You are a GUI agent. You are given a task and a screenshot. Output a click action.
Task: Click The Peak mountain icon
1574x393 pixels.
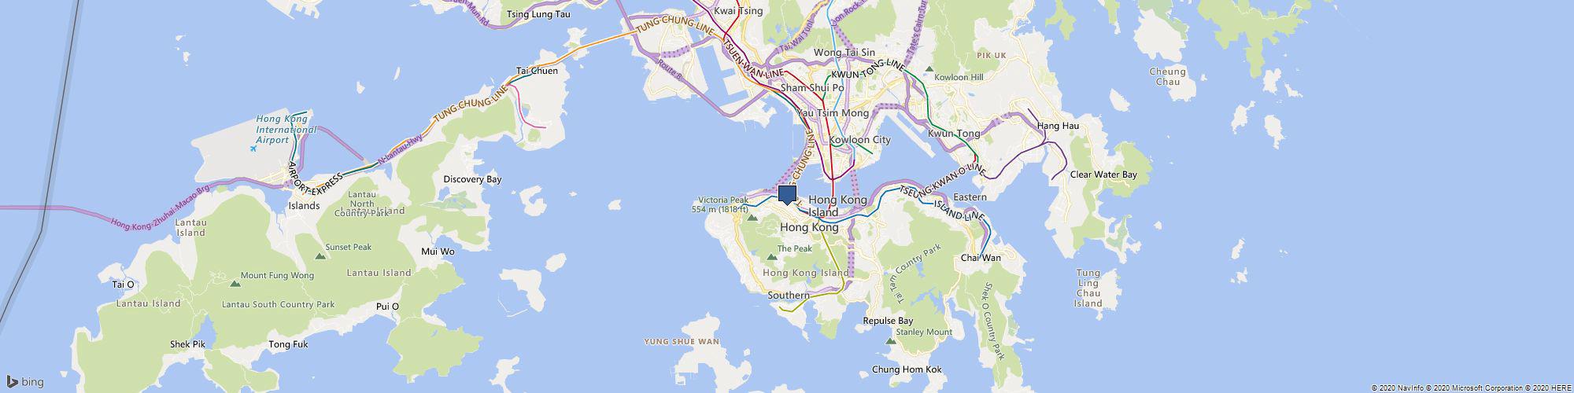coord(770,258)
